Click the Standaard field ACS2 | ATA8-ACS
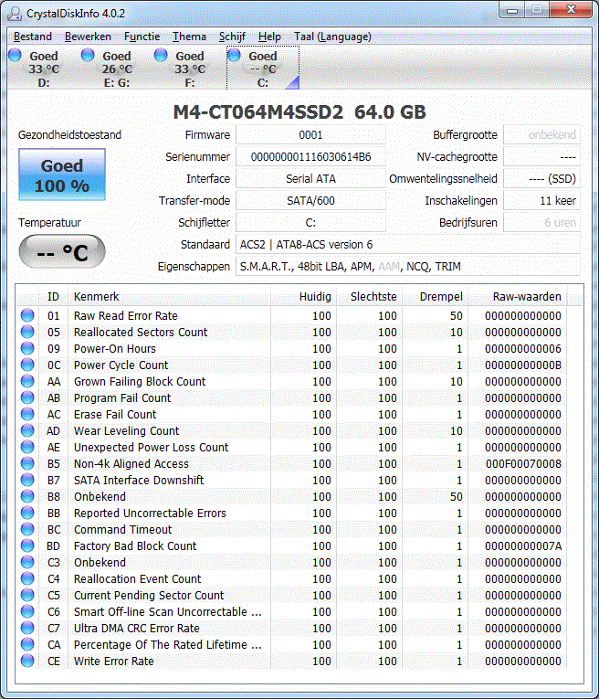599x699 pixels. pyautogui.click(x=408, y=244)
